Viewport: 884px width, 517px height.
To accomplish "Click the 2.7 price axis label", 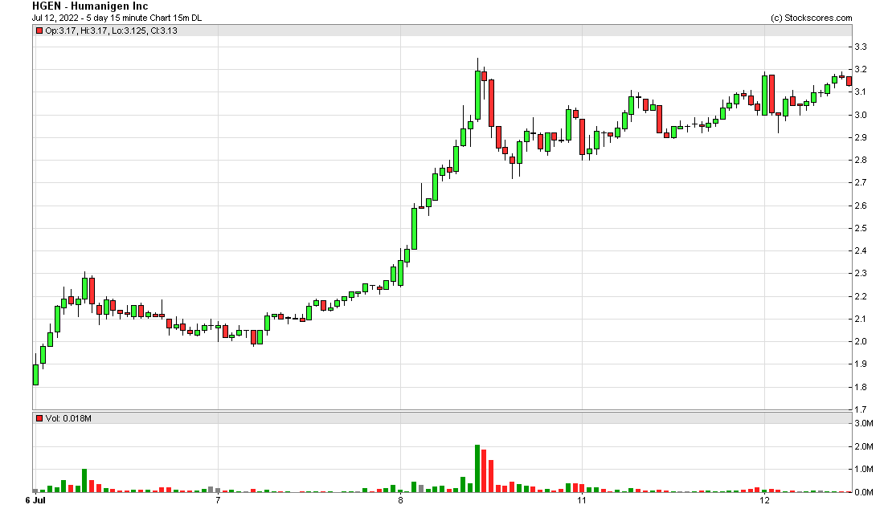I will [861, 182].
